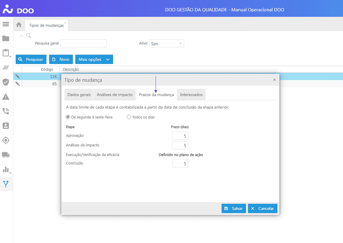The image size is (343, 243).
Task: Click the phone call sidebar icon
Action: click(6, 111)
